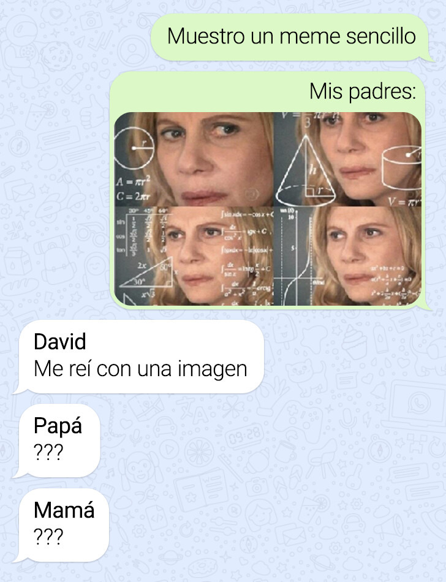446x582 pixels.
Task: Select the "Me reí con una imagen" message
Action: pos(140,369)
